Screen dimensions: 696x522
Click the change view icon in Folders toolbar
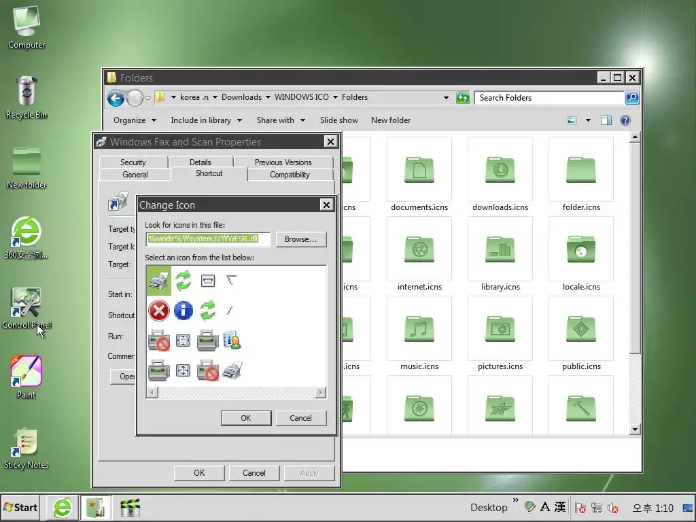(x=572, y=120)
